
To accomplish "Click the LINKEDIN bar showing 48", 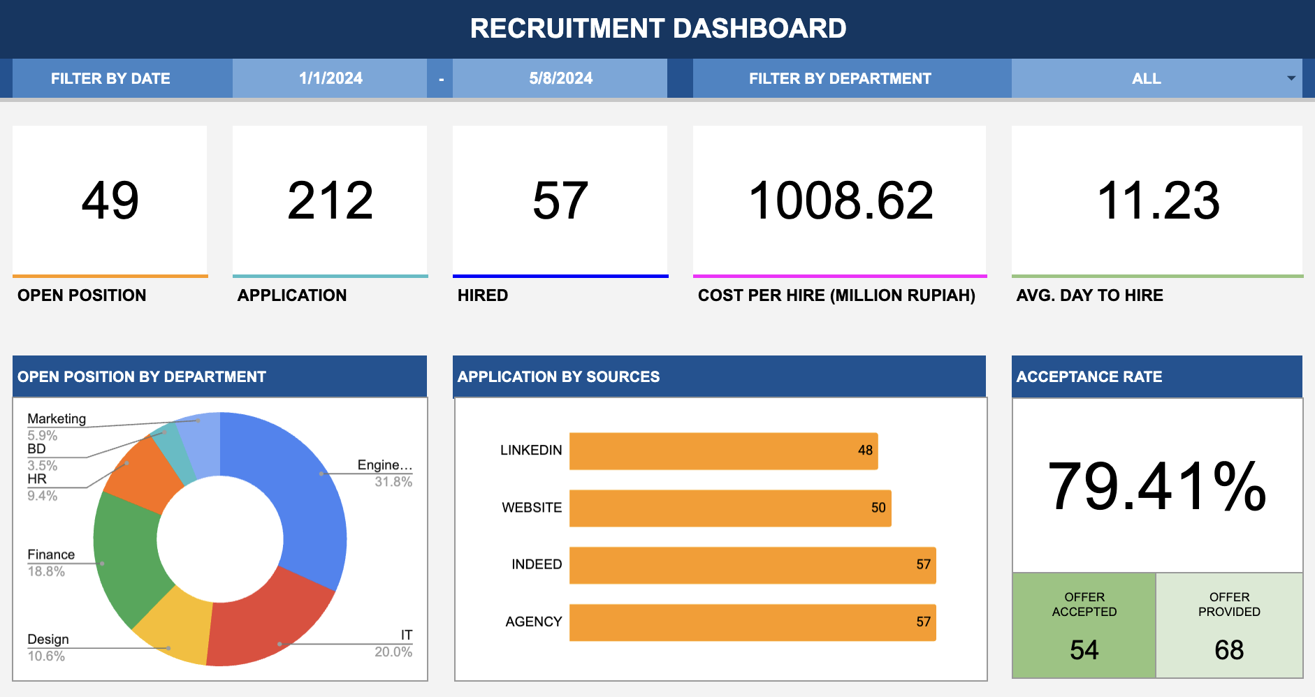I will tap(722, 451).
